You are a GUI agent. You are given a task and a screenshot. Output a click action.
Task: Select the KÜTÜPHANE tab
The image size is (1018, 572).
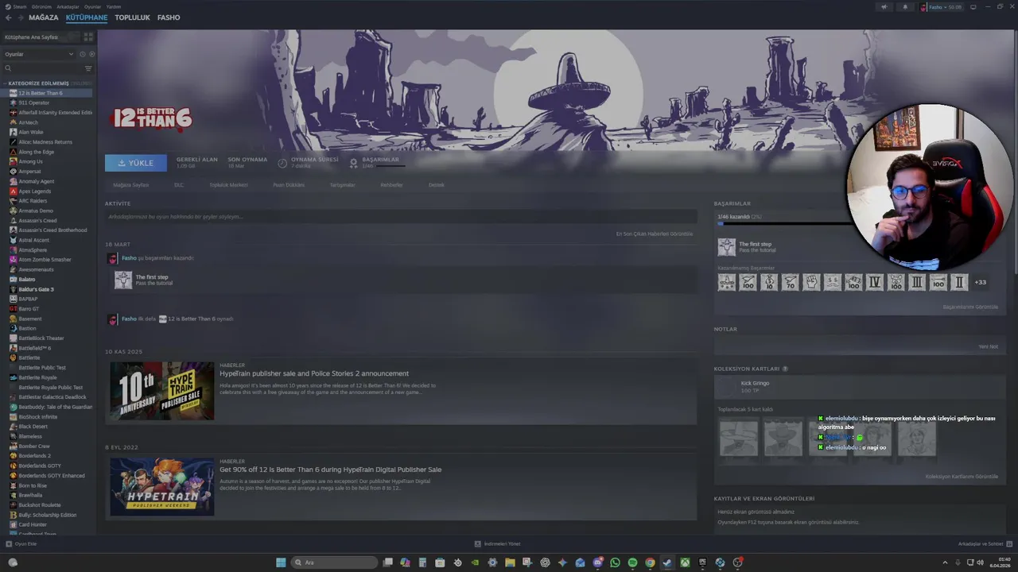pos(87,17)
